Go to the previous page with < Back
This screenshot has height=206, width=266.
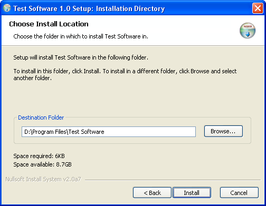click(x=152, y=193)
